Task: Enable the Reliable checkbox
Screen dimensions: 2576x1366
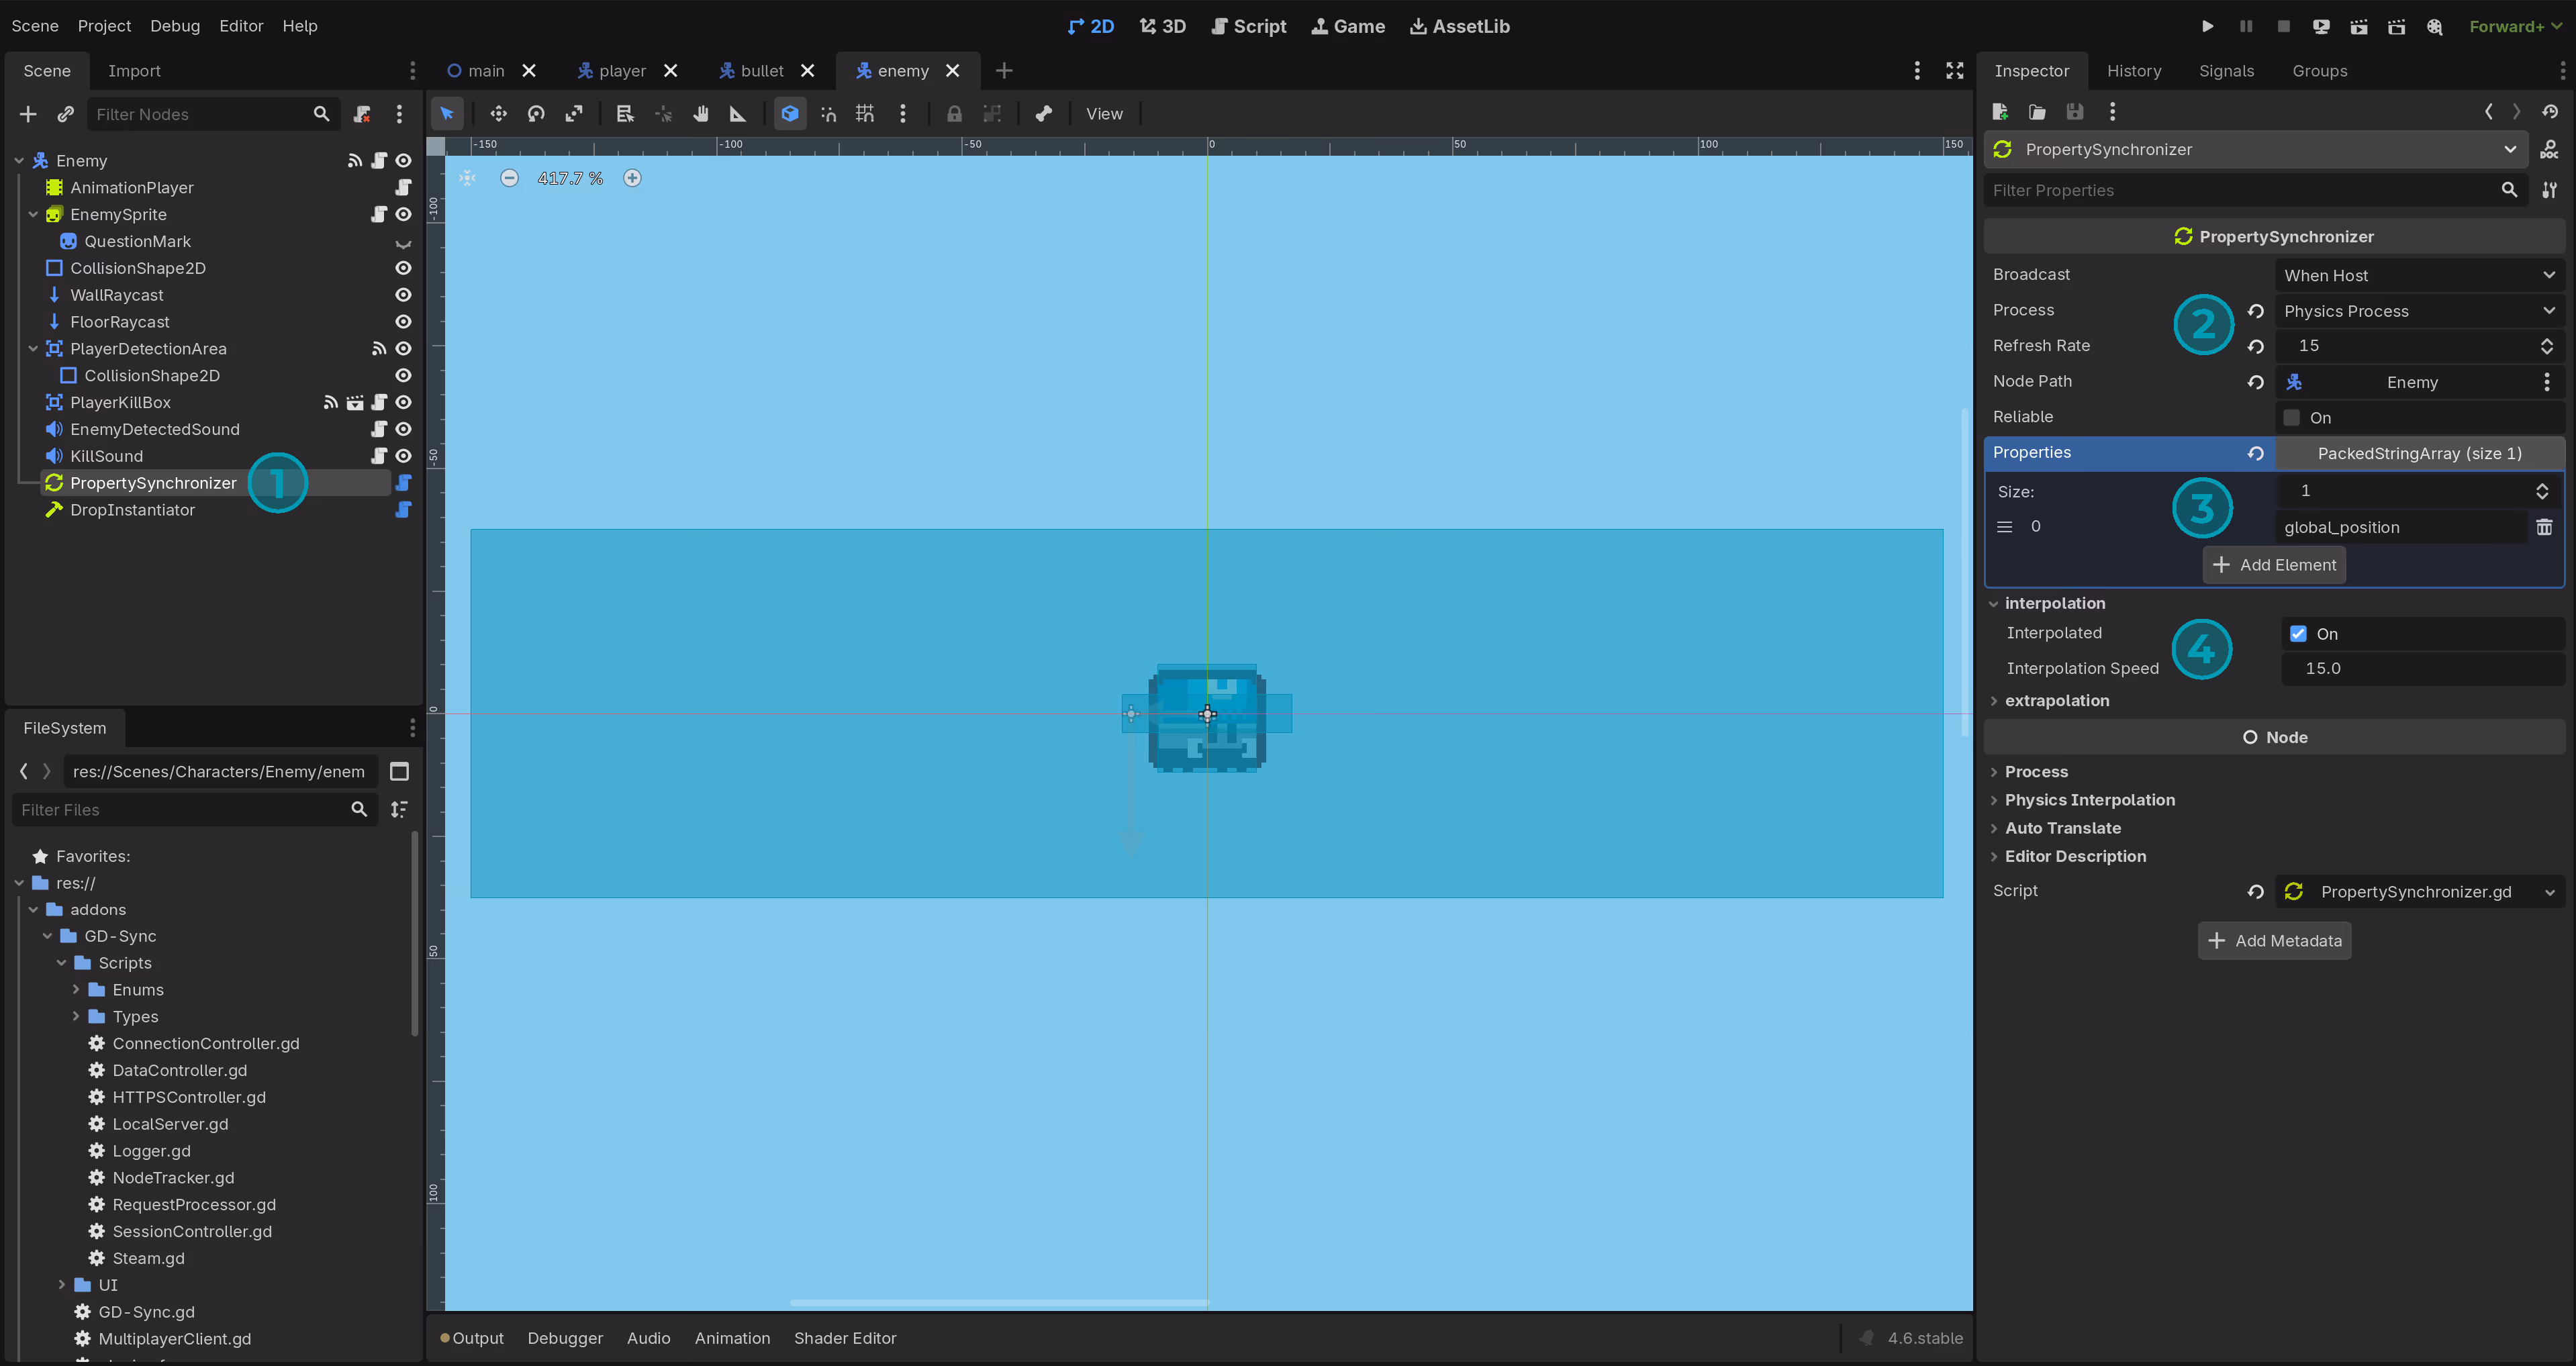Action: (2292, 418)
